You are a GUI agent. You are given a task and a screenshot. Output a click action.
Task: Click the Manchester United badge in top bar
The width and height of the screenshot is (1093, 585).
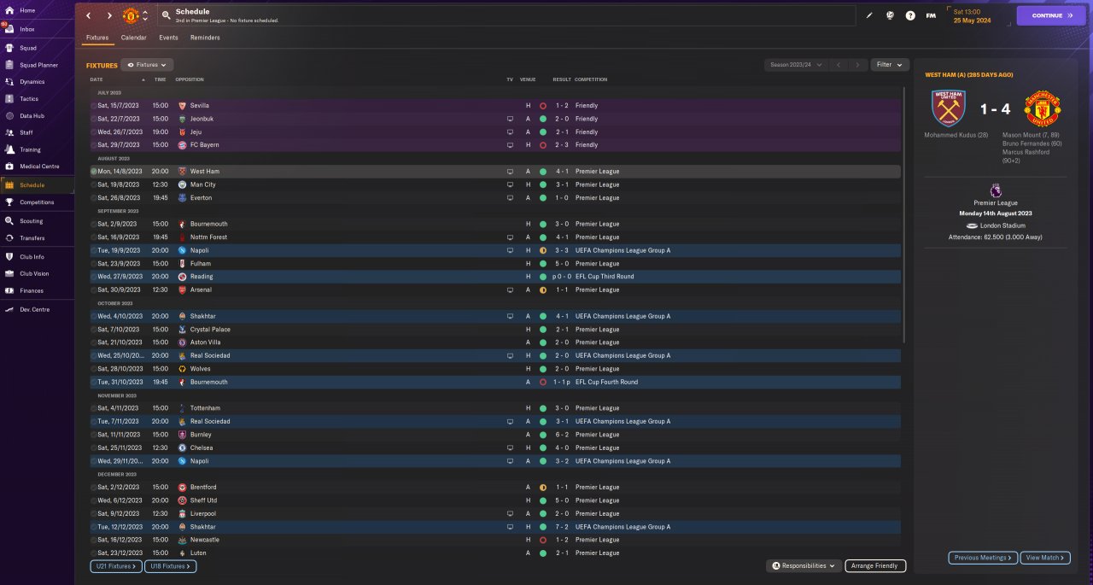tap(131, 15)
